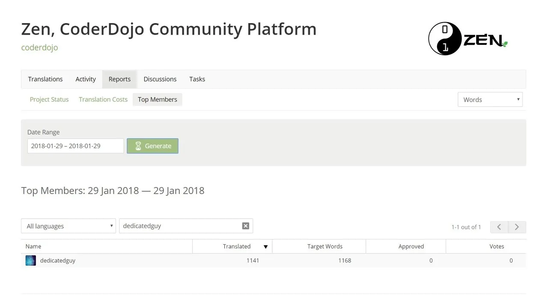The width and height of the screenshot is (548, 296).
Task: Sort by the Approved column header
Action: (x=406, y=246)
